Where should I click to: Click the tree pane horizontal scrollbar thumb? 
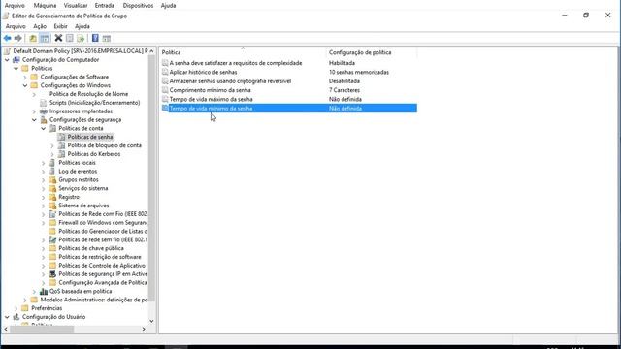pos(42,330)
